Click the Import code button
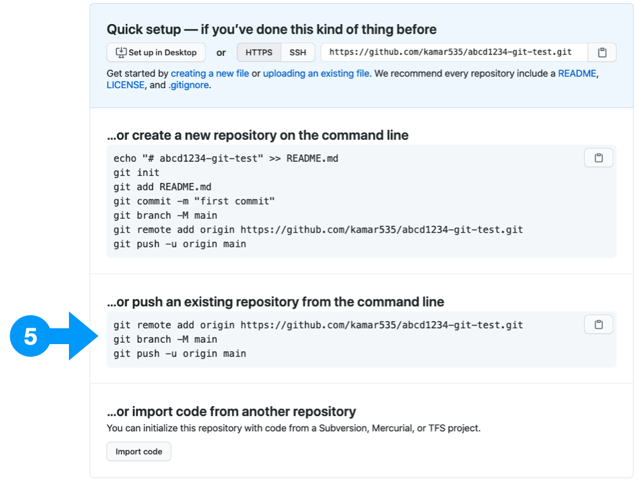The width and height of the screenshot is (637, 482). 139,452
